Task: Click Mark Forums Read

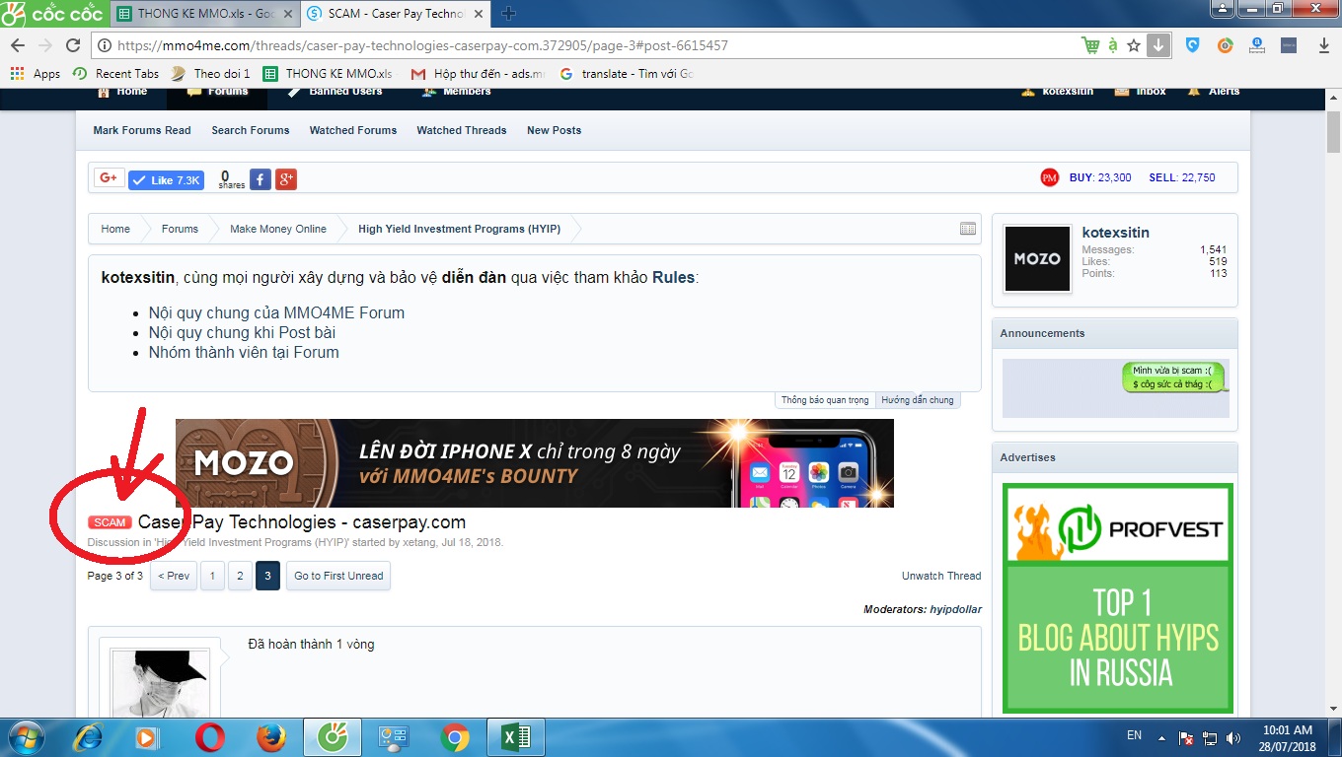Action: 142,130
